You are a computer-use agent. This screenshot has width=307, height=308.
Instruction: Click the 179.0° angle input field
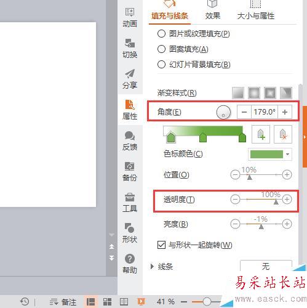click(265, 112)
